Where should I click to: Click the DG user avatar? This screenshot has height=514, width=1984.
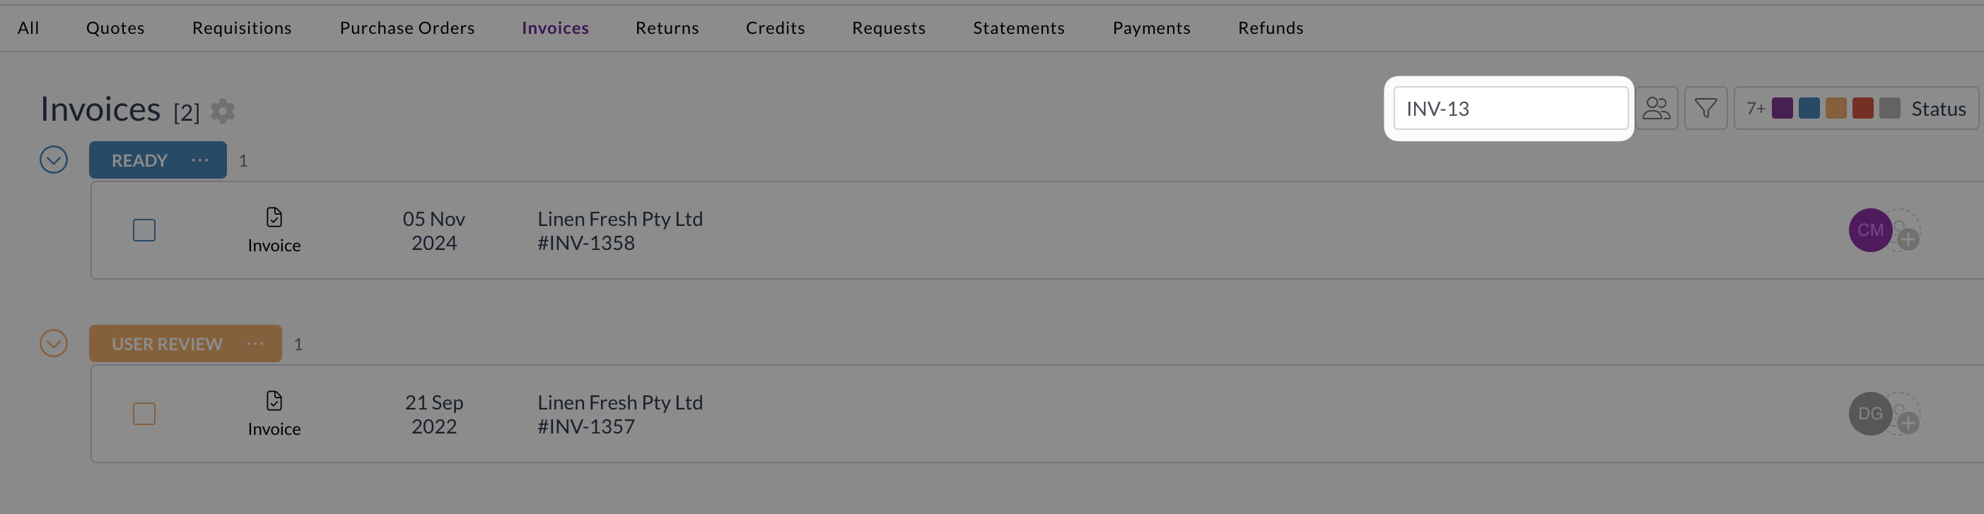(x=1870, y=414)
